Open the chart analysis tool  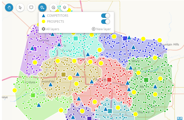tap(53, 8)
